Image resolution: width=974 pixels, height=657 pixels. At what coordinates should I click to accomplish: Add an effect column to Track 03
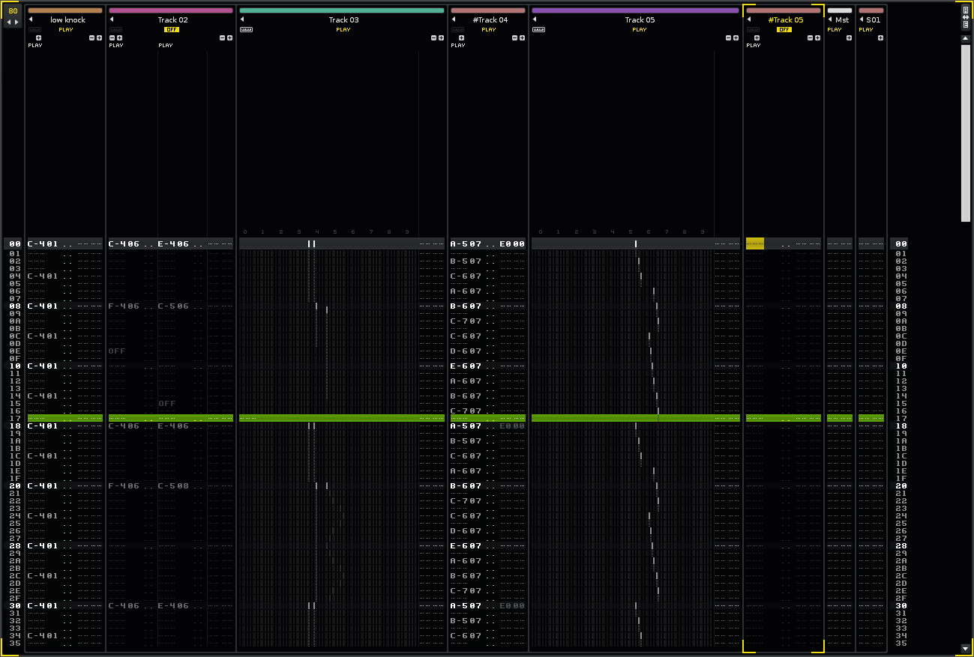coord(442,37)
